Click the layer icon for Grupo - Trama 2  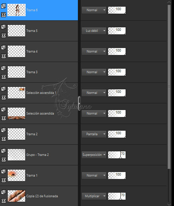[x=4, y=151]
